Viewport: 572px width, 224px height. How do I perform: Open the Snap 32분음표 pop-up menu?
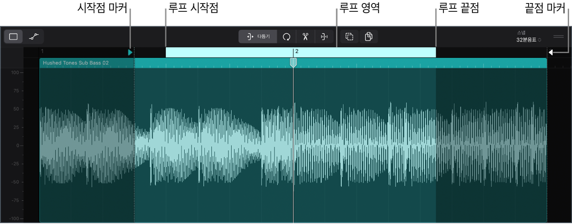529,40
